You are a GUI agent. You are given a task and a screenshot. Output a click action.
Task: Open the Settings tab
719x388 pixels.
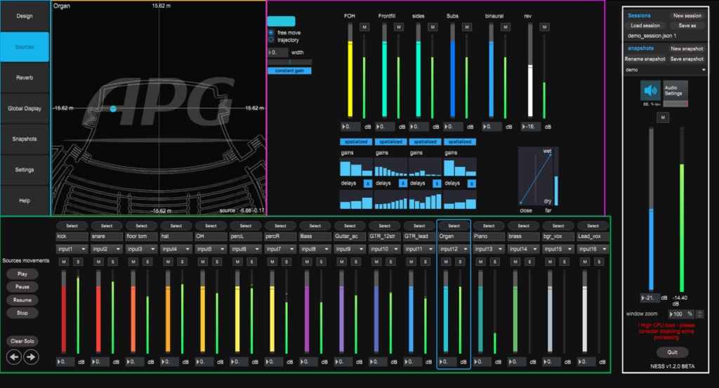[x=25, y=170]
